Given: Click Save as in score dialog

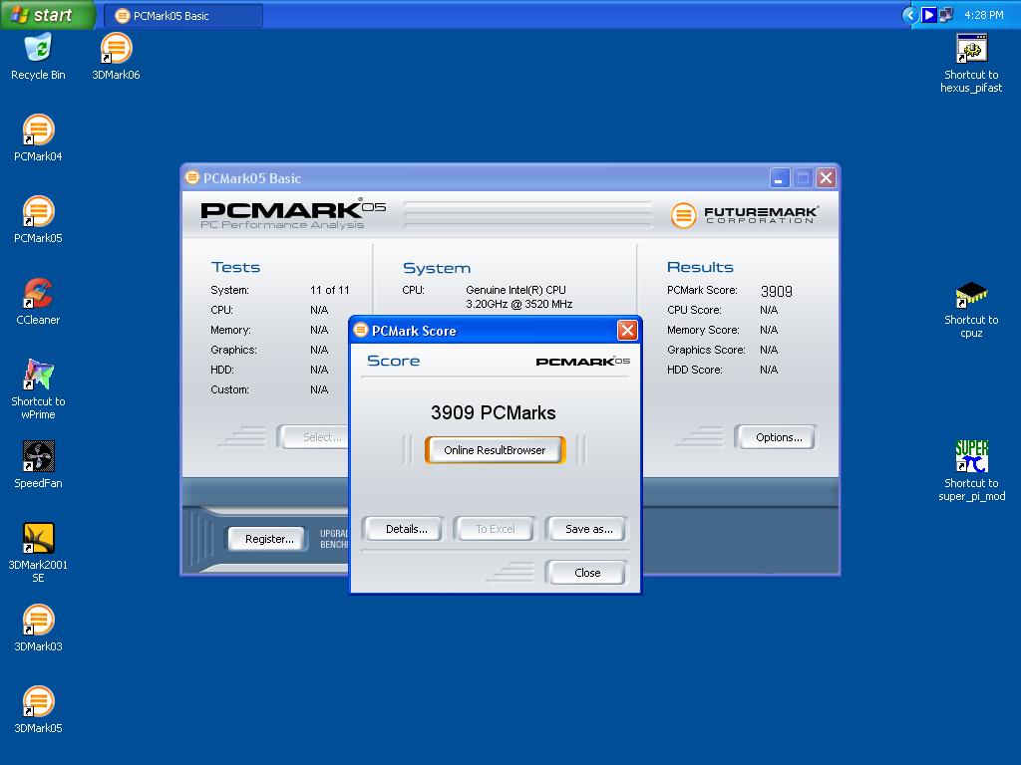Looking at the screenshot, I should (588, 529).
